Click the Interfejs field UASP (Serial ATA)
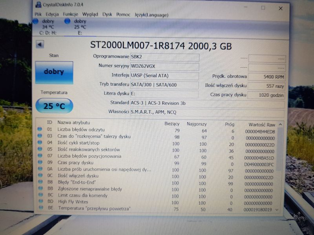This screenshot has height=235, width=314. (164, 76)
